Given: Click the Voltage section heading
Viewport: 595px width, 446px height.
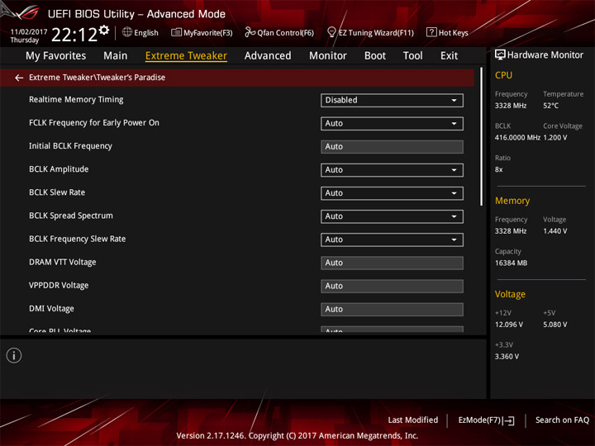Looking at the screenshot, I should 510,294.
